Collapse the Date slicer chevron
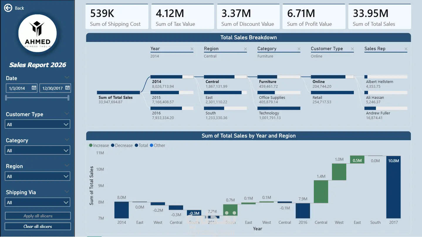 [67, 78]
